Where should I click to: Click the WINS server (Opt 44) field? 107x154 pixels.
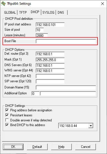point(50,71)
